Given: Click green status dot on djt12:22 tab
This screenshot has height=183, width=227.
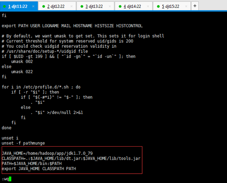Looking at the screenshot, I should pyautogui.click(x=43, y=7).
